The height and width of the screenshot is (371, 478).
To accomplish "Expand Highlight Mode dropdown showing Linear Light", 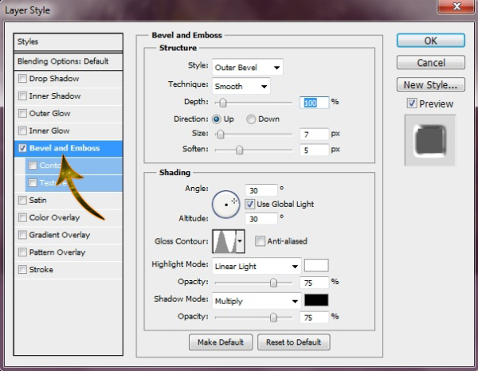I will [257, 266].
